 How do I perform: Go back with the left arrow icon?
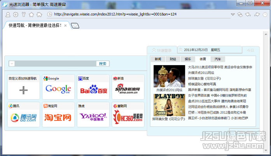pyautogui.click(x=248, y=14)
